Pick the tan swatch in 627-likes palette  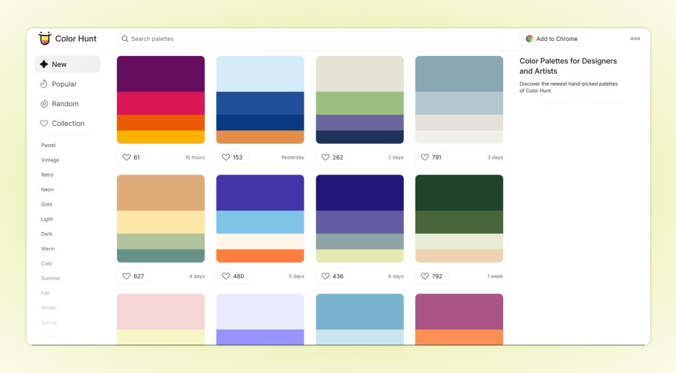161,192
